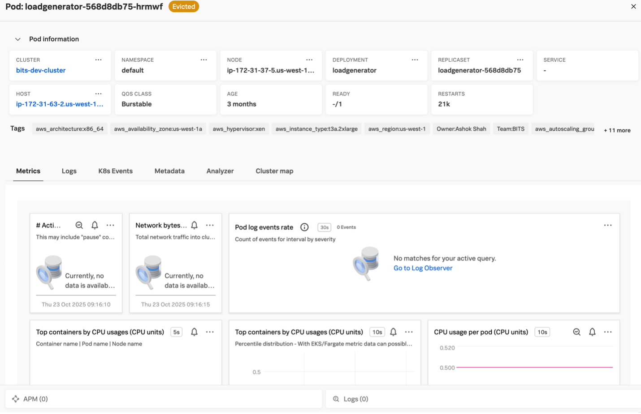Click the info icon beside Pod log events rate
641x414 pixels.
(x=304, y=227)
